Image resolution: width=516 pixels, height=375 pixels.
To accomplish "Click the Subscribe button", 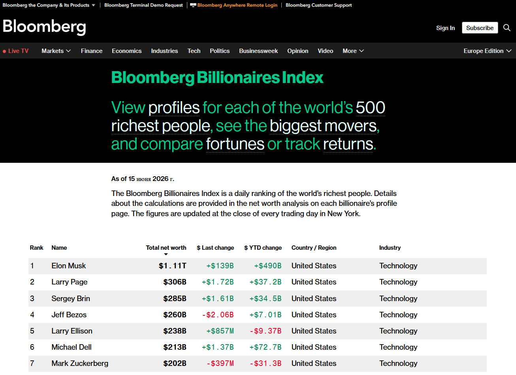I will click(x=480, y=28).
